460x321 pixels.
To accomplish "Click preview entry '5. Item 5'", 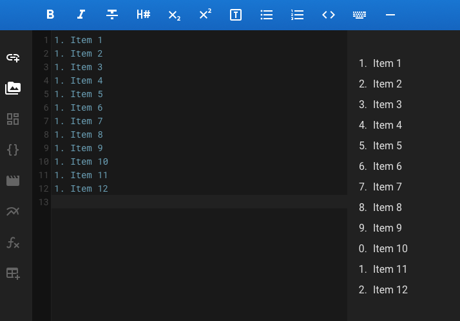I will pos(380,145).
